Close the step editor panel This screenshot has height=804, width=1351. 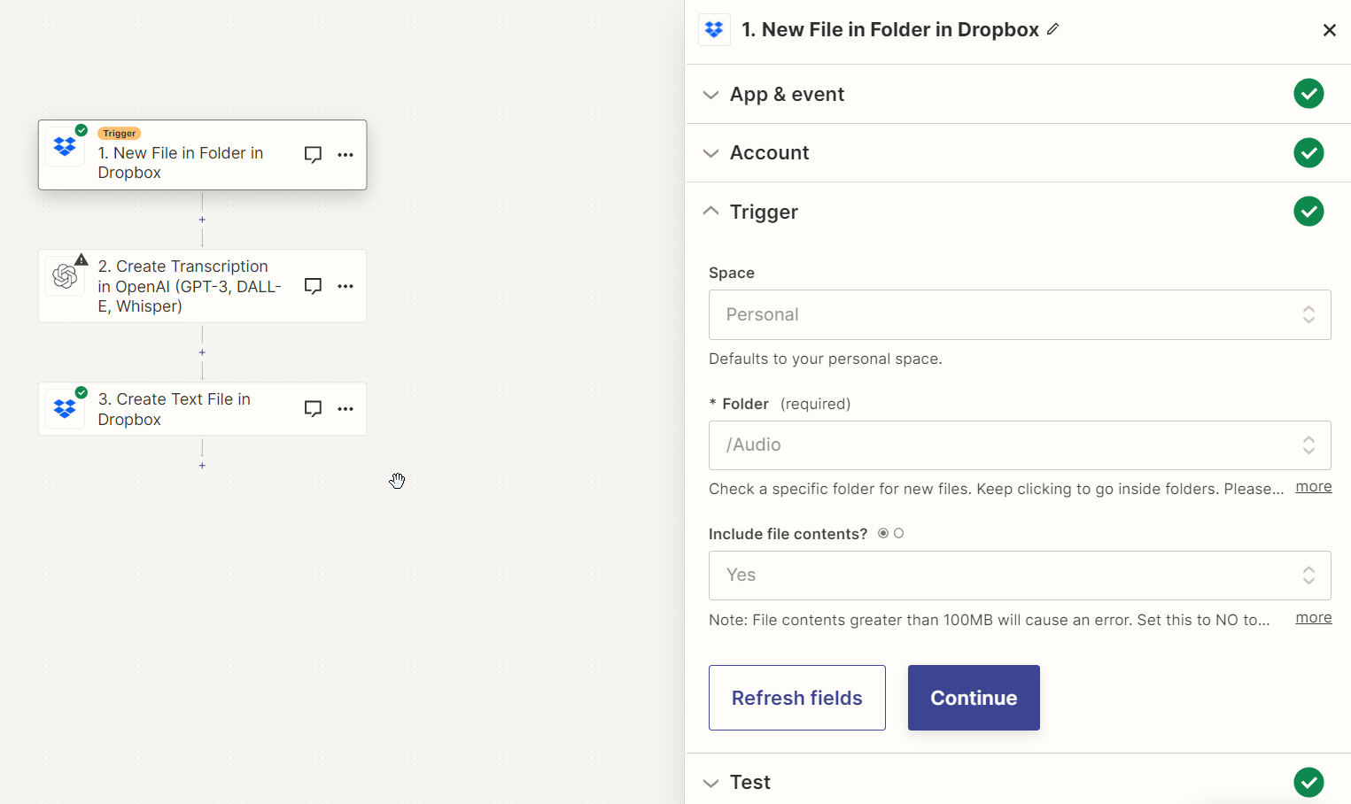click(1329, 30)
